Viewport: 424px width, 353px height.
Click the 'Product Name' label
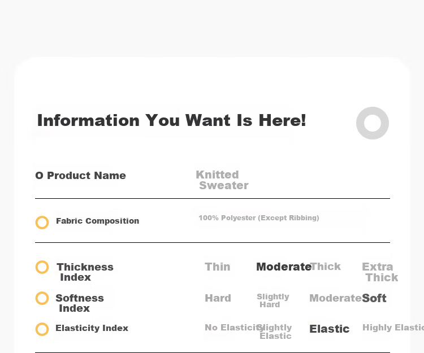(x=86, y=176)
